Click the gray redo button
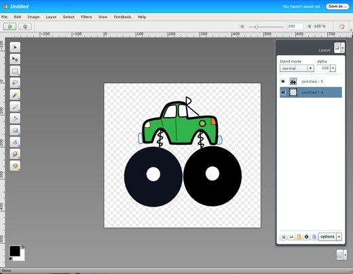Image resolution: width=353 pixels, height=274 pixels. pyautogui.click(x=25, y=27)
